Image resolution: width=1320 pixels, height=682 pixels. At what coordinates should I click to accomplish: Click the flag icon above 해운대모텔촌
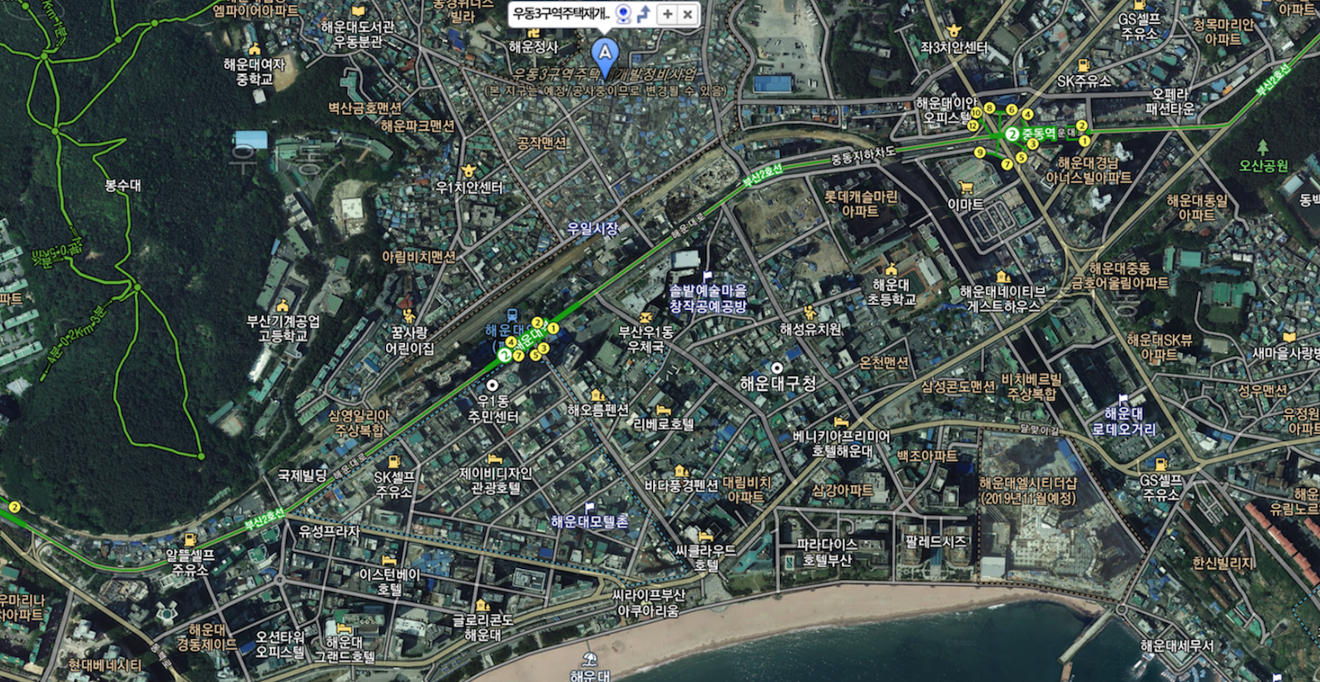590,506
